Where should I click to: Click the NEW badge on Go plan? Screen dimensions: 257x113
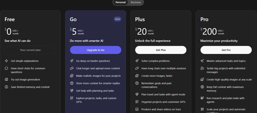(x=117, y=19)
